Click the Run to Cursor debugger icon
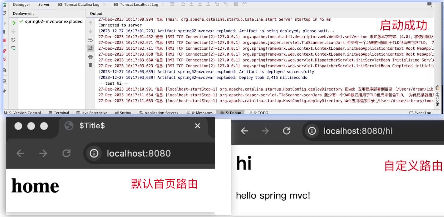The width and height of the screenshot is (444, 217). [x=226, y=4]
